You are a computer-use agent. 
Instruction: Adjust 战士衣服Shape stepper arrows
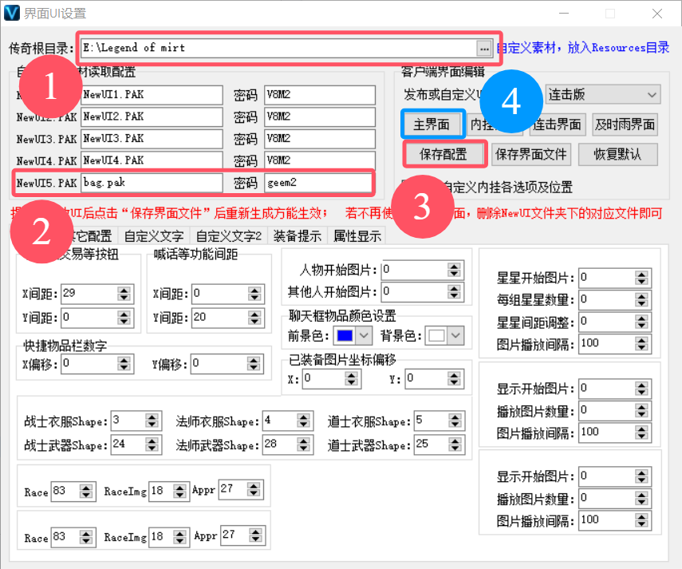point(152,421)
